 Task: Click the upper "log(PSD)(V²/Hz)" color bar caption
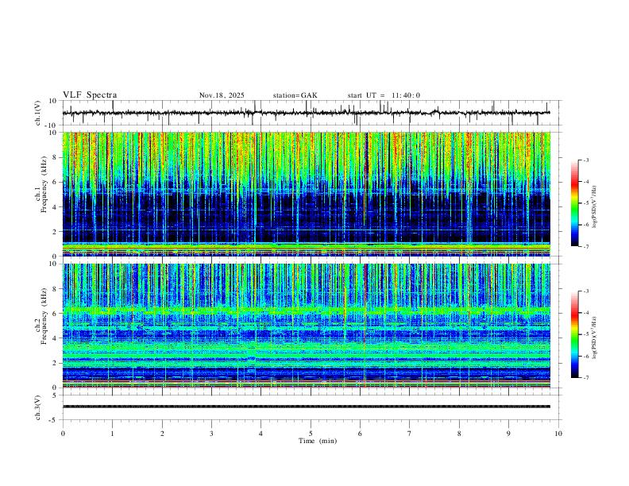(x=595, y=207)
